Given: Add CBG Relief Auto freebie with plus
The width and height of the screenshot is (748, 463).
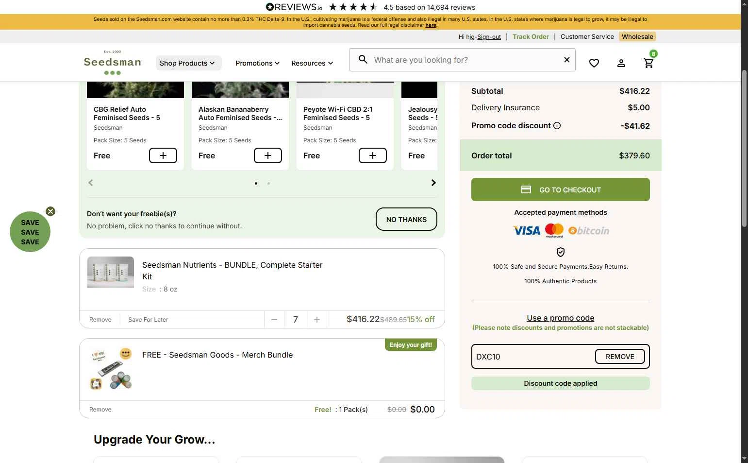Looking at the screenshot, I should point(163,155).
